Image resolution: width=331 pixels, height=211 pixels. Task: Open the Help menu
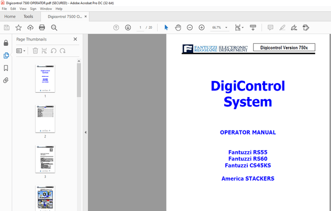(59, 9)
